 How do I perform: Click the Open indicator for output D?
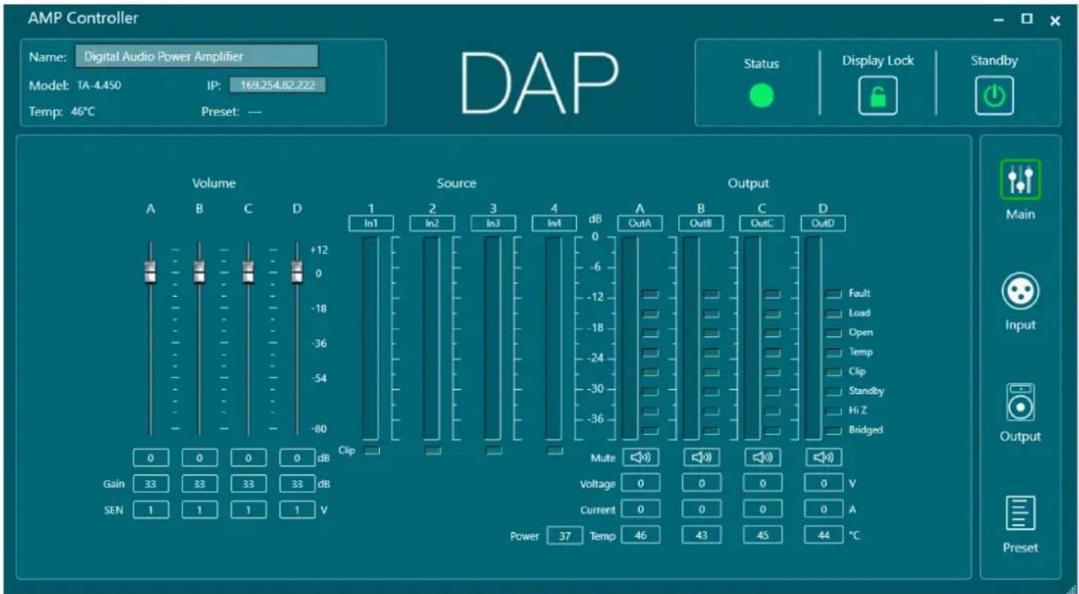coord(834,332)
